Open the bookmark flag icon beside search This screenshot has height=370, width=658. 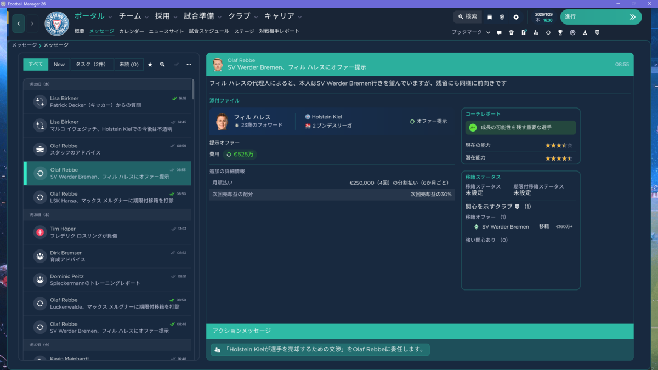[490, 17]
